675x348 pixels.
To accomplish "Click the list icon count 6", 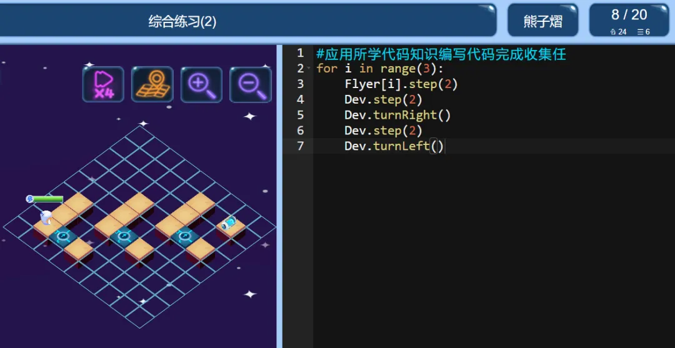I will (644, 31).
